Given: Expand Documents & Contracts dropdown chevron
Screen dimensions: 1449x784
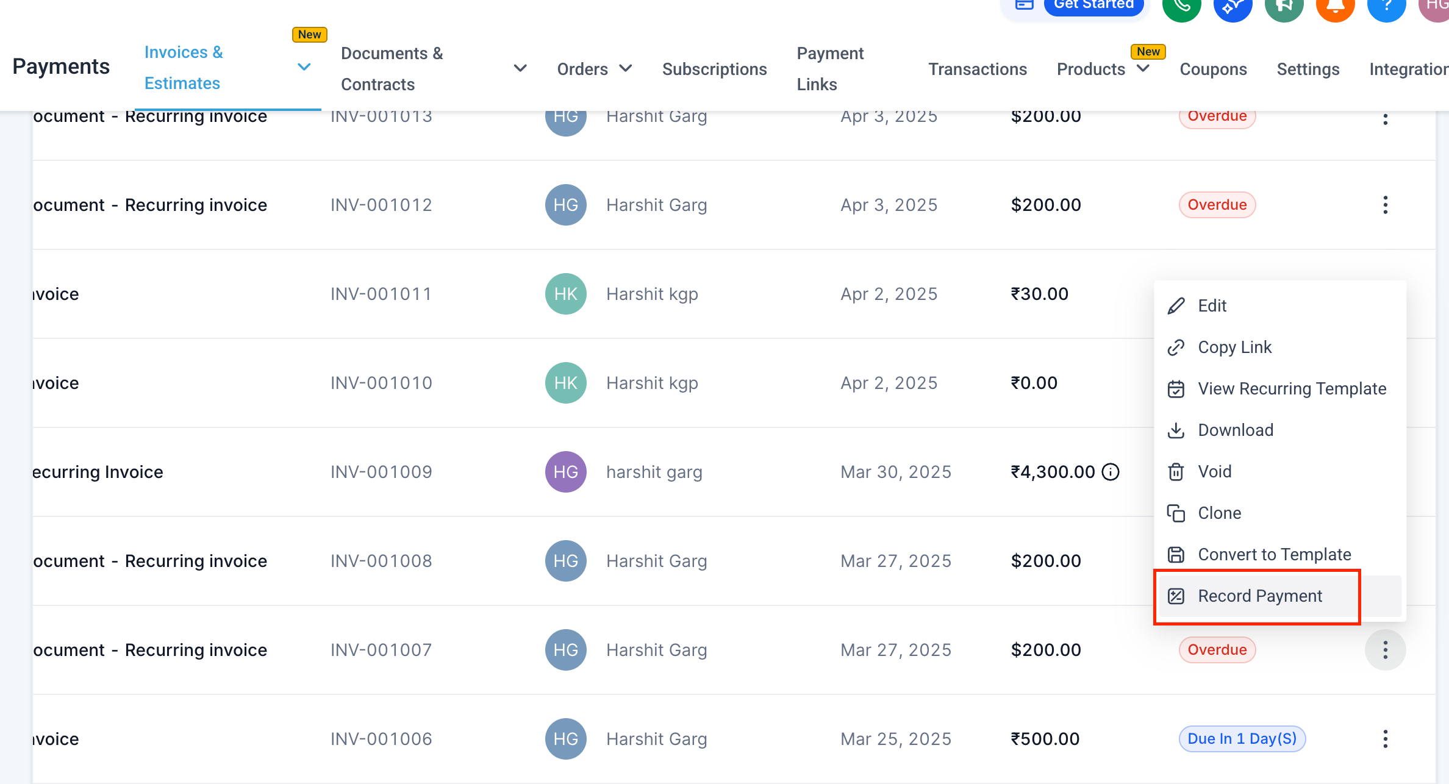Looking at the screenshot, I should [520, 68].
